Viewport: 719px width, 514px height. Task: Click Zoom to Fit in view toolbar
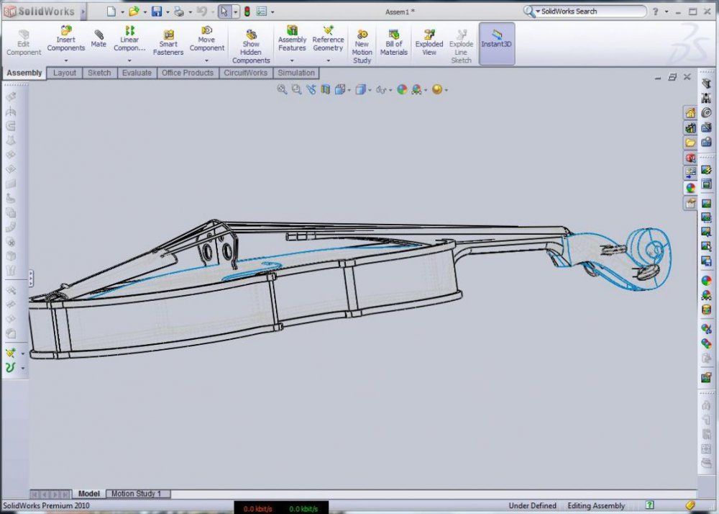(282, 89)
